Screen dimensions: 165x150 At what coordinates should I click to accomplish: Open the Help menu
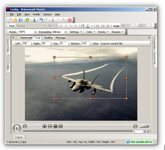pyautogui.click(x=57, y=14)
